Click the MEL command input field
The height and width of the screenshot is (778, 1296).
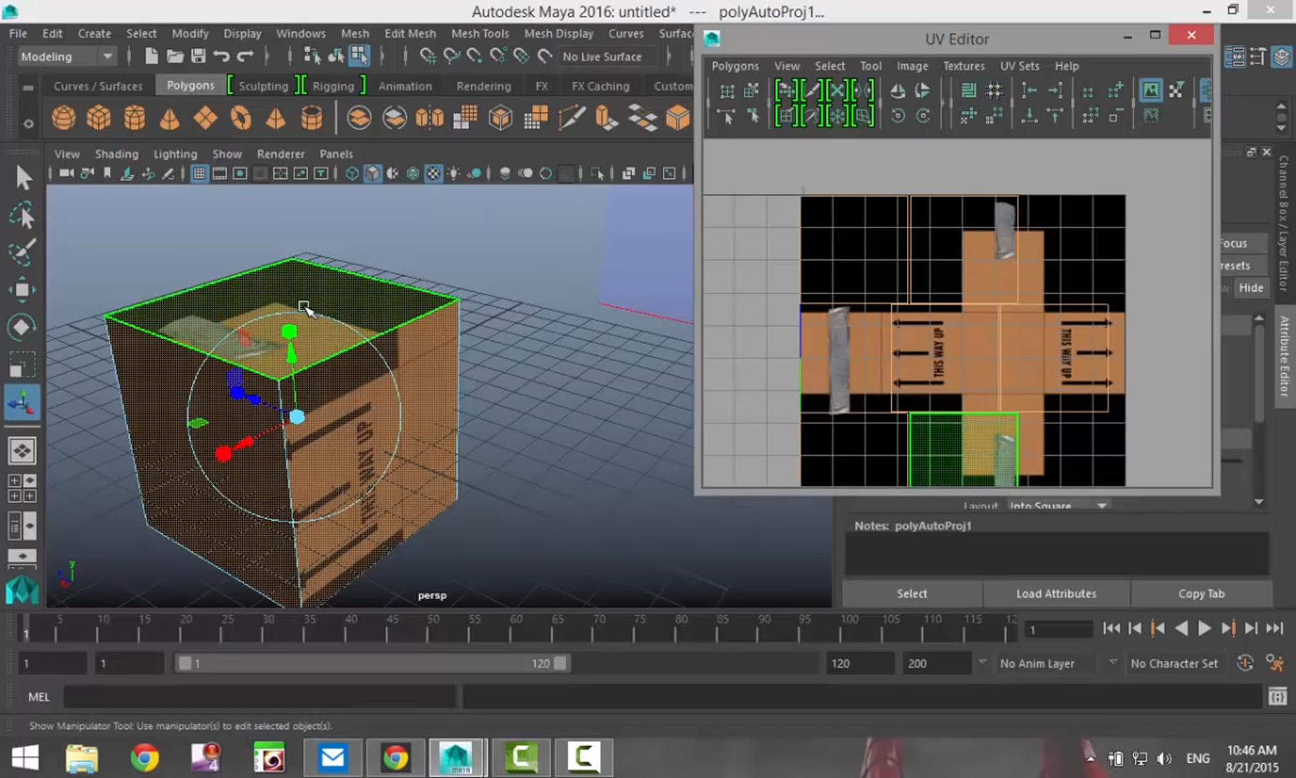(260, 696)
